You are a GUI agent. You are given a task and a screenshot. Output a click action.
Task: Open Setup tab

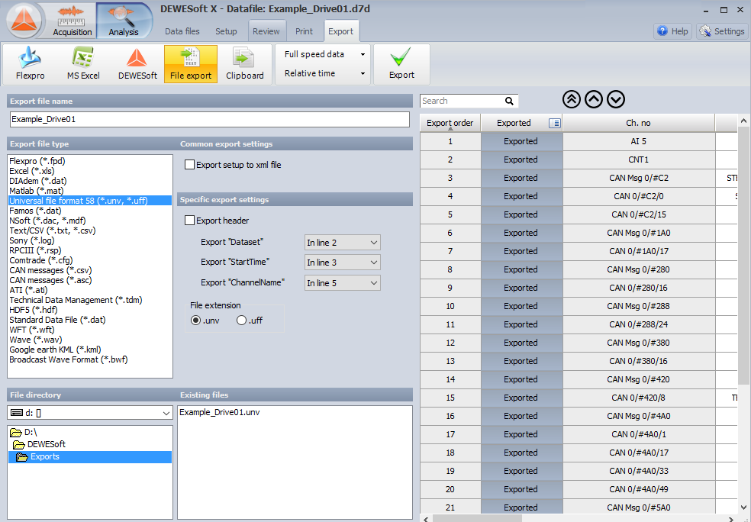point(226,31)
